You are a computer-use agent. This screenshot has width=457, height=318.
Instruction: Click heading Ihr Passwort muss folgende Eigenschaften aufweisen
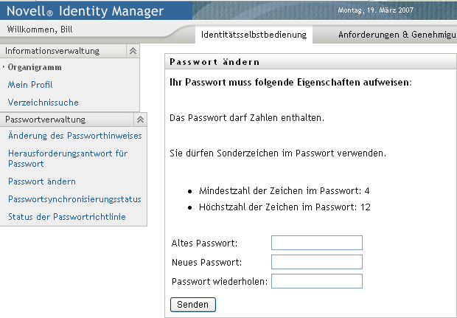(x=290, y=83)
